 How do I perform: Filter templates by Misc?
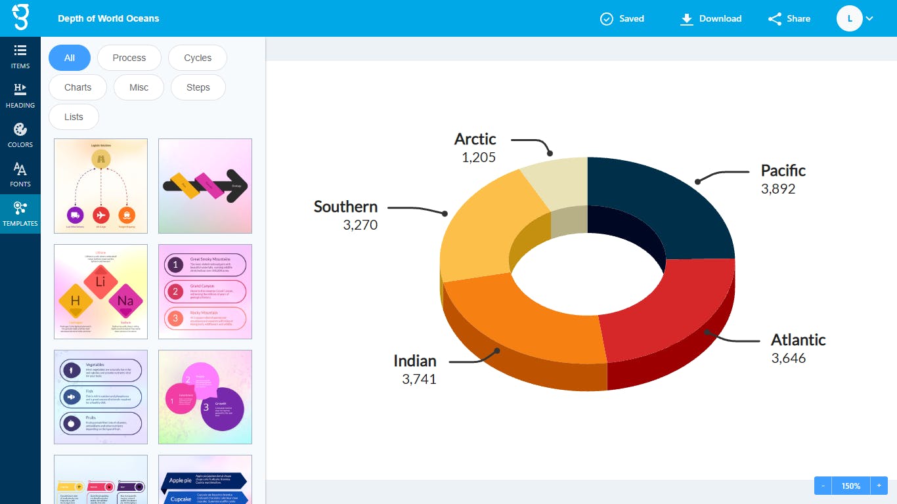(x=139, y=87)
